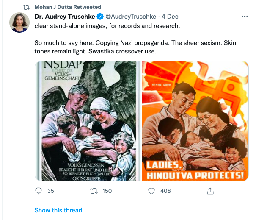The height and width of the screenshot is (220, 256).
Task: Click the blue verified badge
Action: 99,17
